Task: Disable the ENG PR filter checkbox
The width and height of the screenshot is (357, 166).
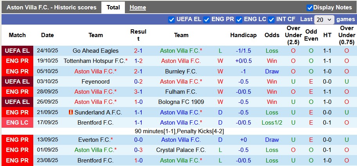Action: (x=206, y=20)
